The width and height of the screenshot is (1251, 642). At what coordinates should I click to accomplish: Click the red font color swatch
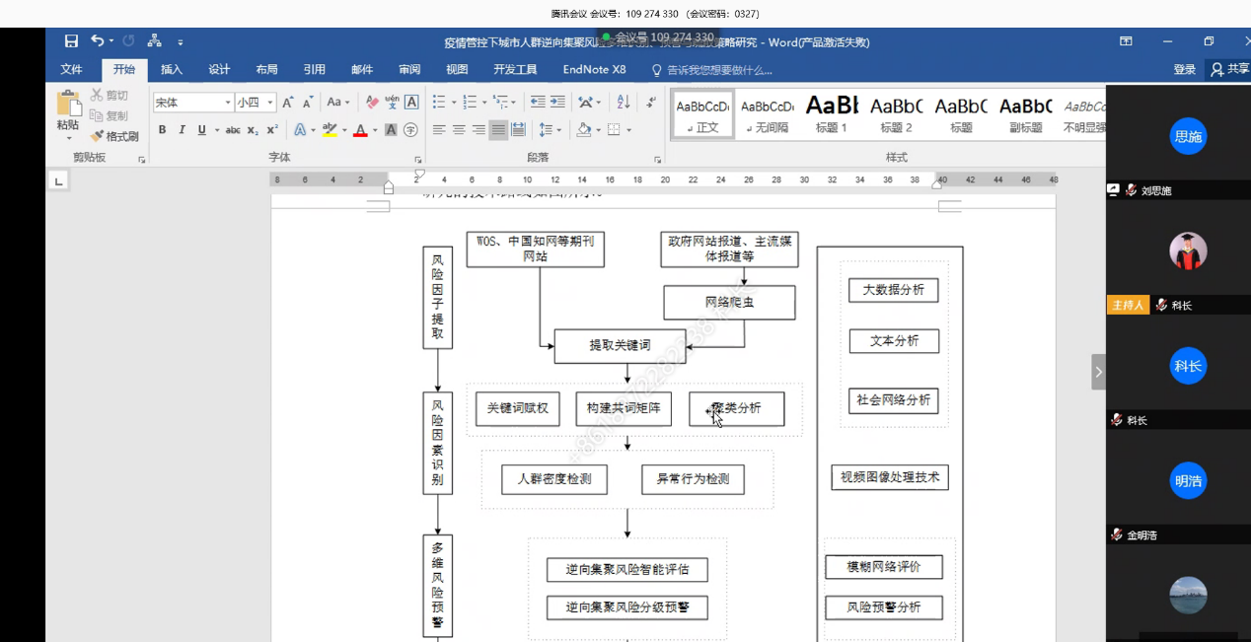[360, 130]
